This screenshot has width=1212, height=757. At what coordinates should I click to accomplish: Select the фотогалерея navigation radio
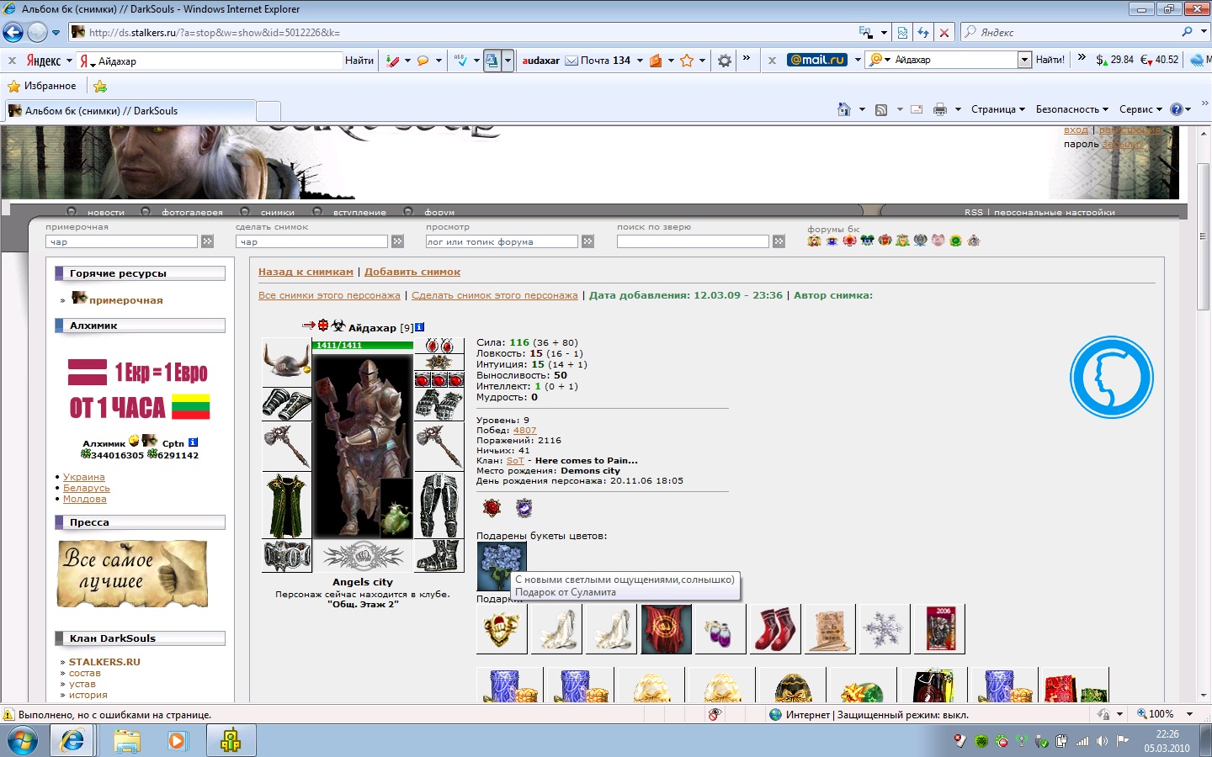(146, 212)
